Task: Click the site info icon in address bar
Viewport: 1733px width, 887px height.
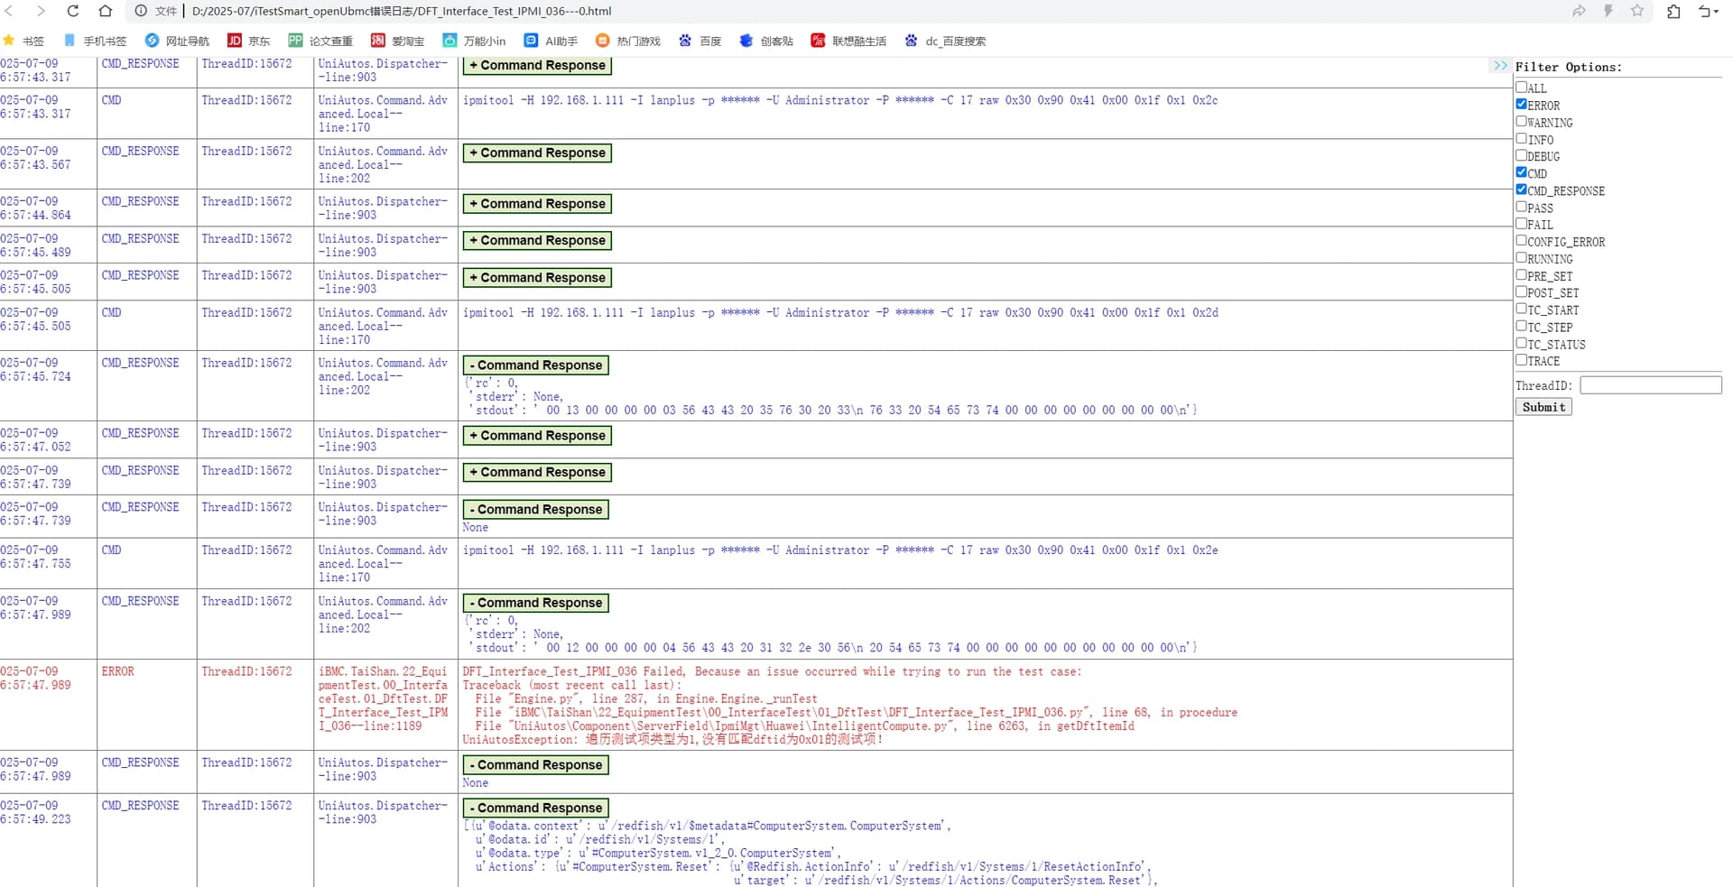Action: point(141,11)
